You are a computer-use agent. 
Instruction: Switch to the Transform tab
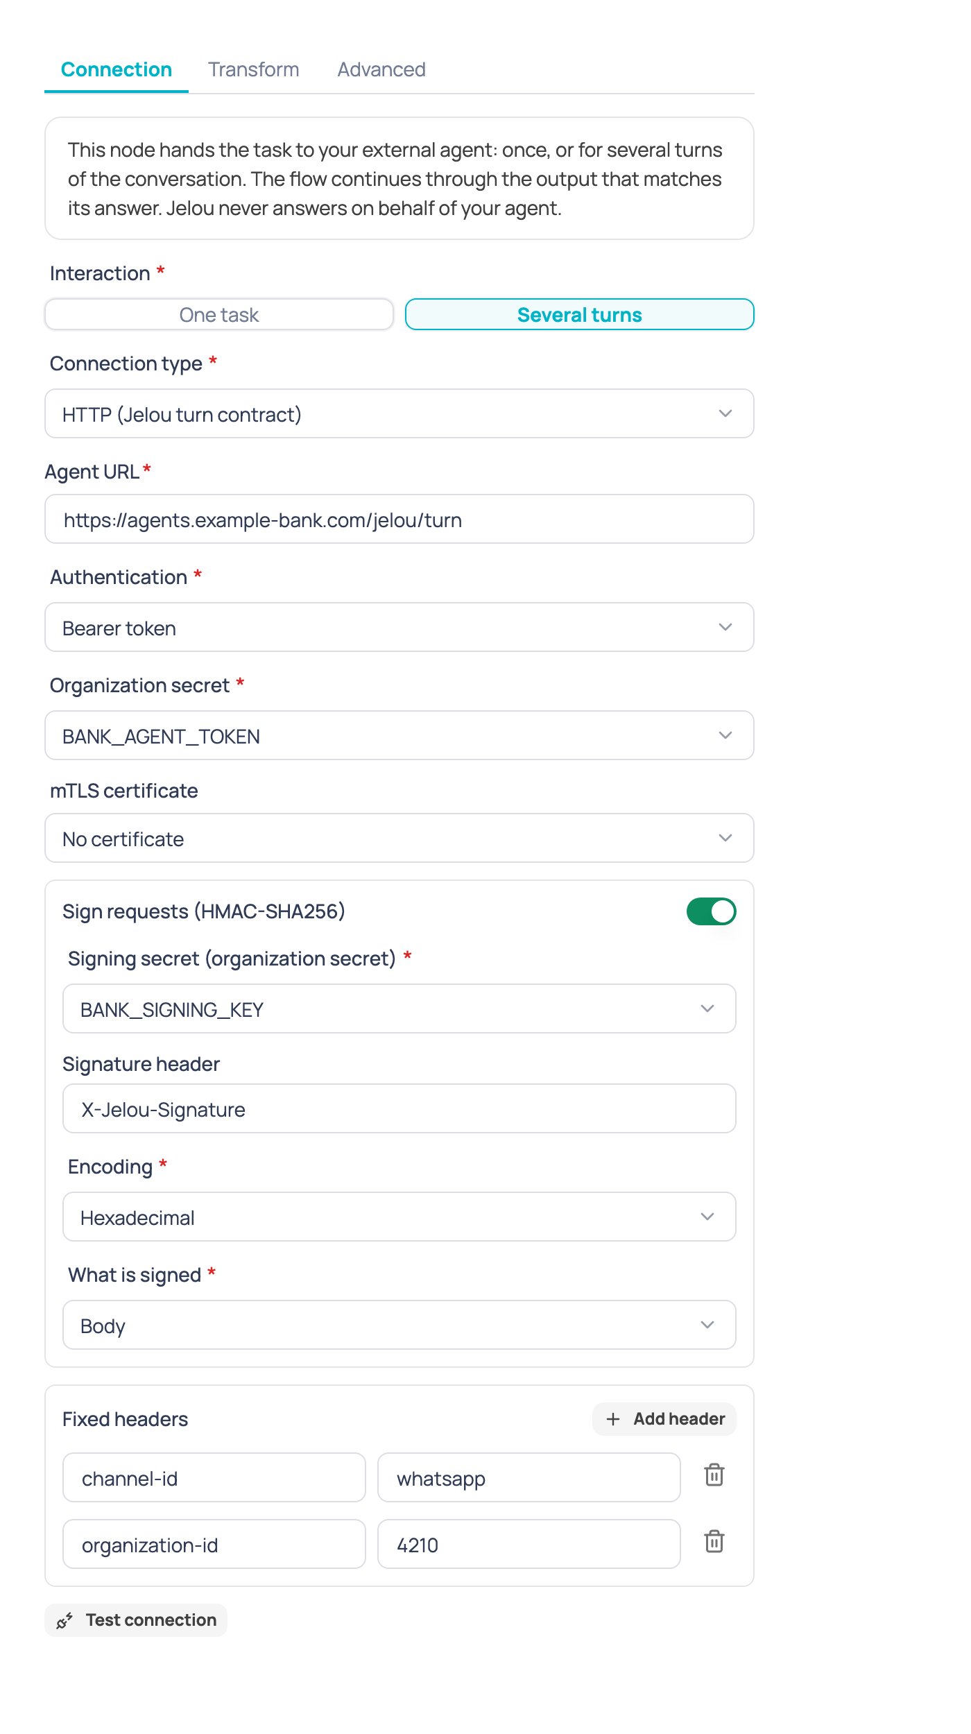pyautogui.click(x=254, y=69)
